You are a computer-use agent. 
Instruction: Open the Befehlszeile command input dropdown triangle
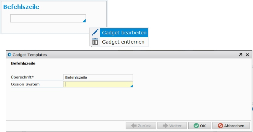84,20
